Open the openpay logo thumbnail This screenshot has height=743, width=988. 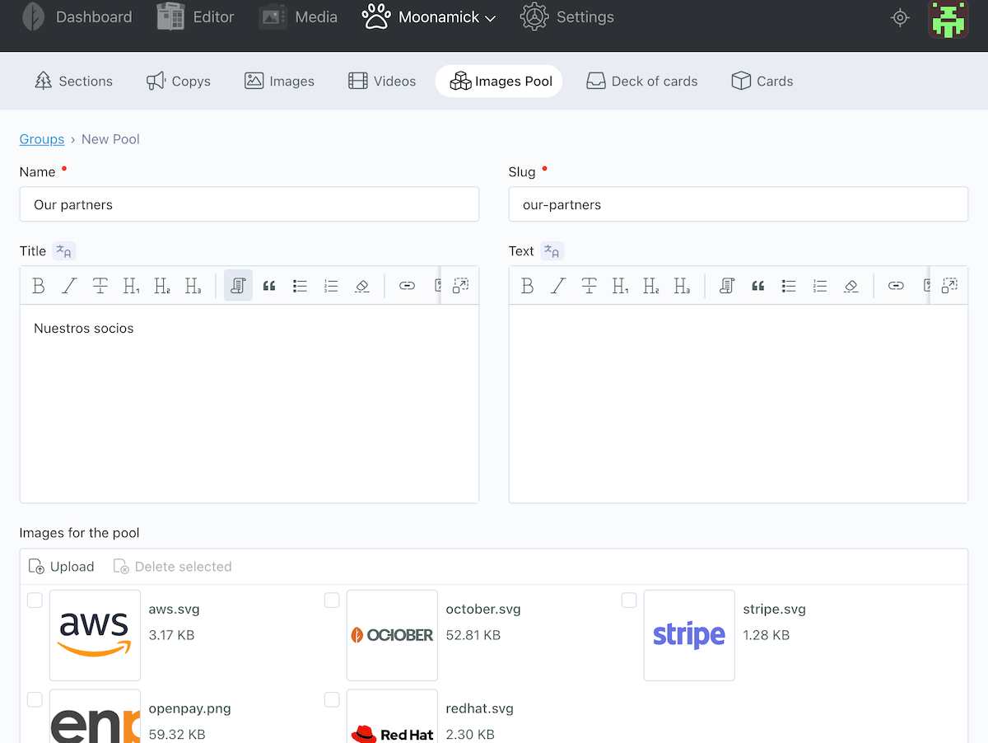click(95, 717)
